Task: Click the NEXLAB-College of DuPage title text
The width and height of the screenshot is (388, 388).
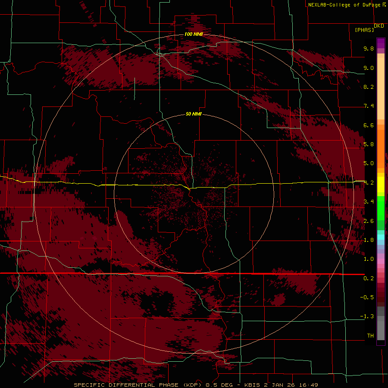Action: tap(345, 5)
